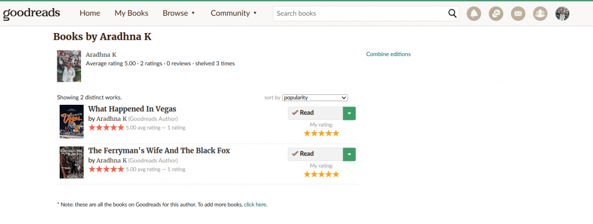Click the search magnifying glass icon

click(x=452, y=13)
